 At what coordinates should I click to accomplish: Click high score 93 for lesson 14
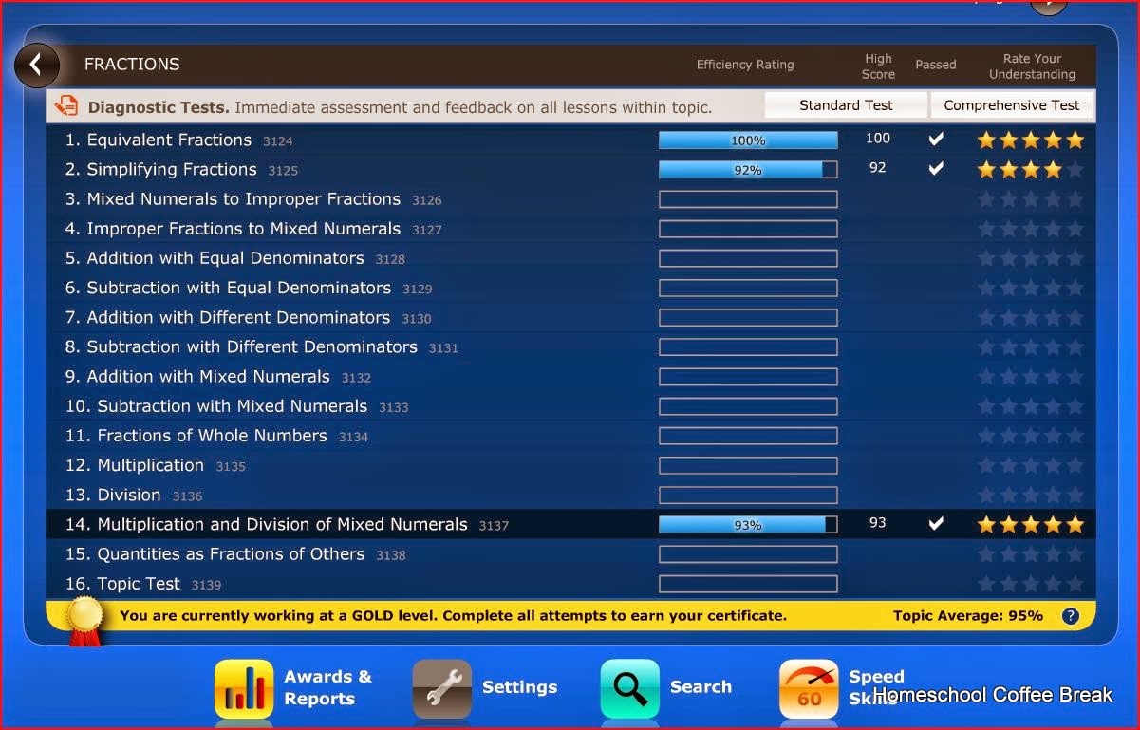click(877, 522)
